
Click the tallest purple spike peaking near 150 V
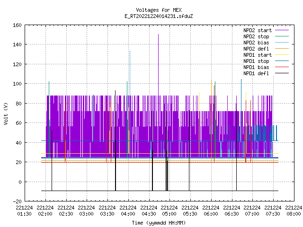[159, 65]
